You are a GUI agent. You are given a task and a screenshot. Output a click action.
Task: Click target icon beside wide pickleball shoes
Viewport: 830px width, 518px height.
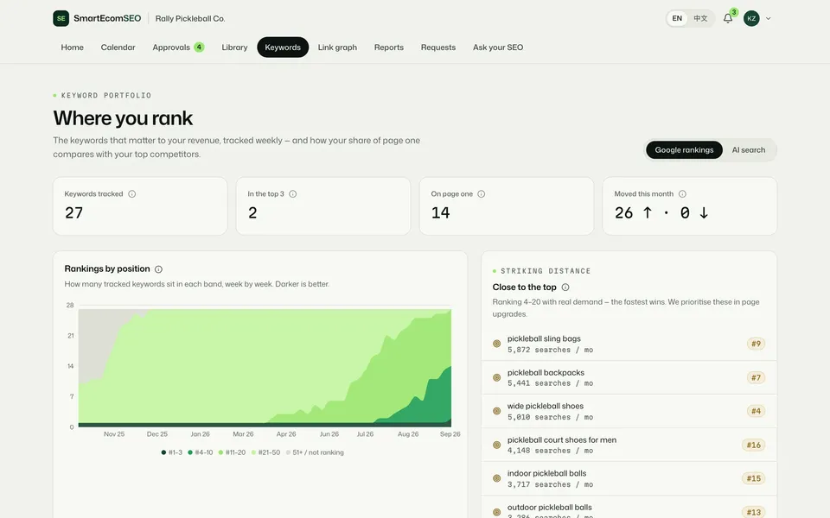(496, 411)
